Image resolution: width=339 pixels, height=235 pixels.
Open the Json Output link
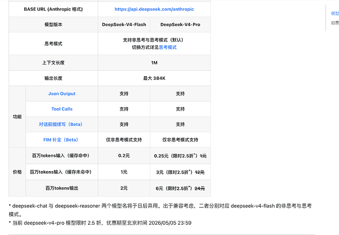[62, 94]
